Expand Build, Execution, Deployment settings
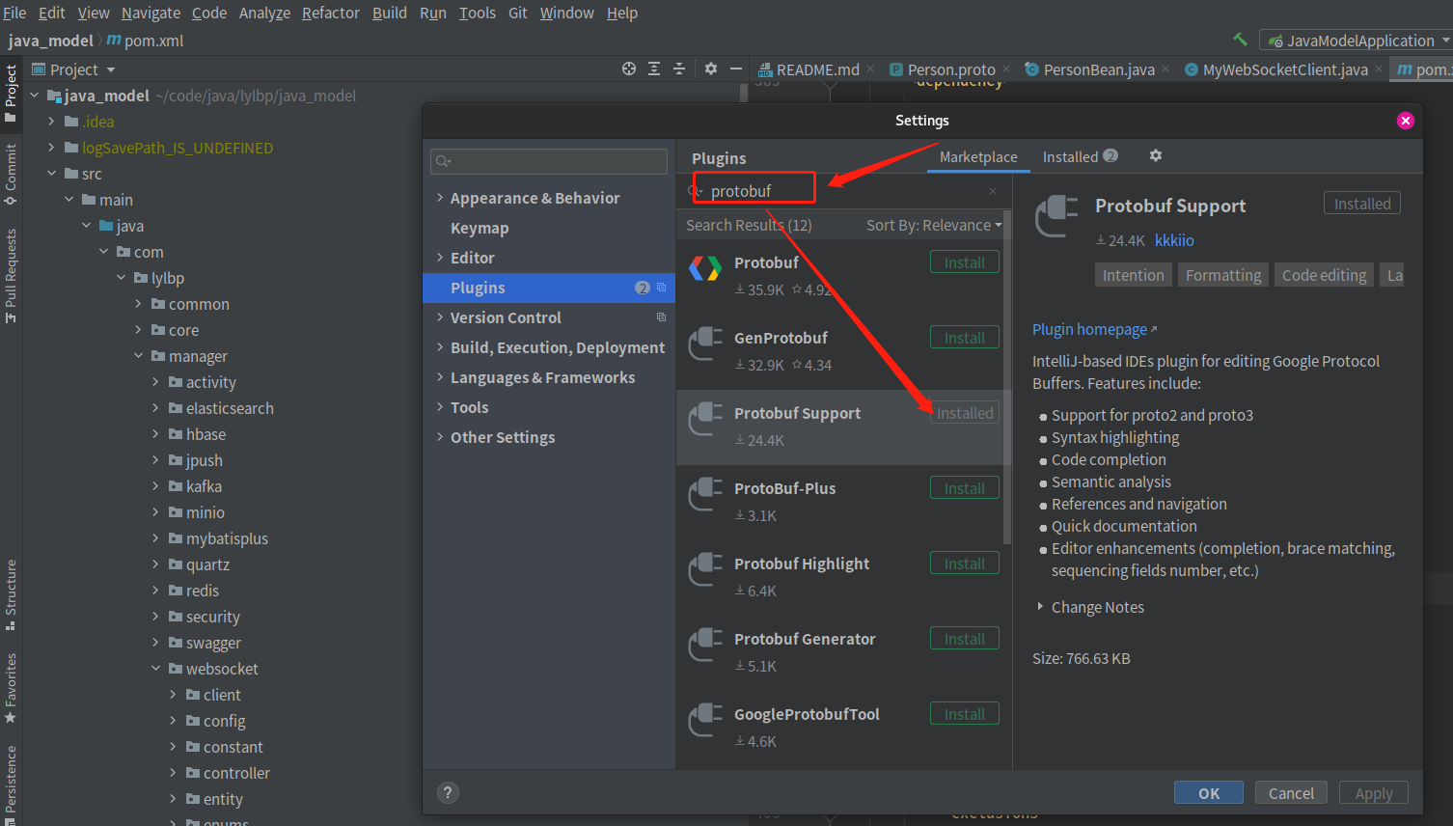 click(440, 346)
